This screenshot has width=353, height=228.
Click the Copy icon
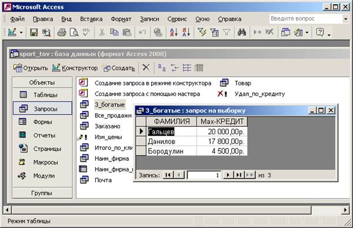pos(114,32)
